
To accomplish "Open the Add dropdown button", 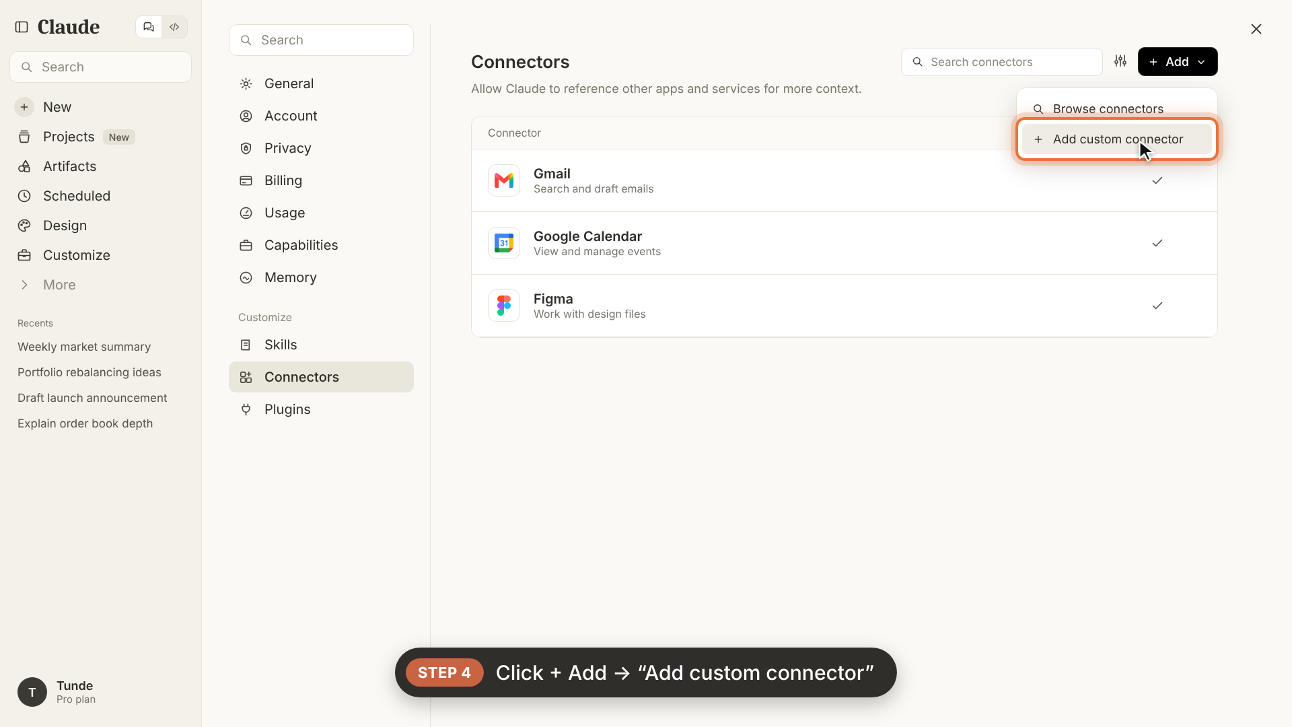I will (1178, 61).
